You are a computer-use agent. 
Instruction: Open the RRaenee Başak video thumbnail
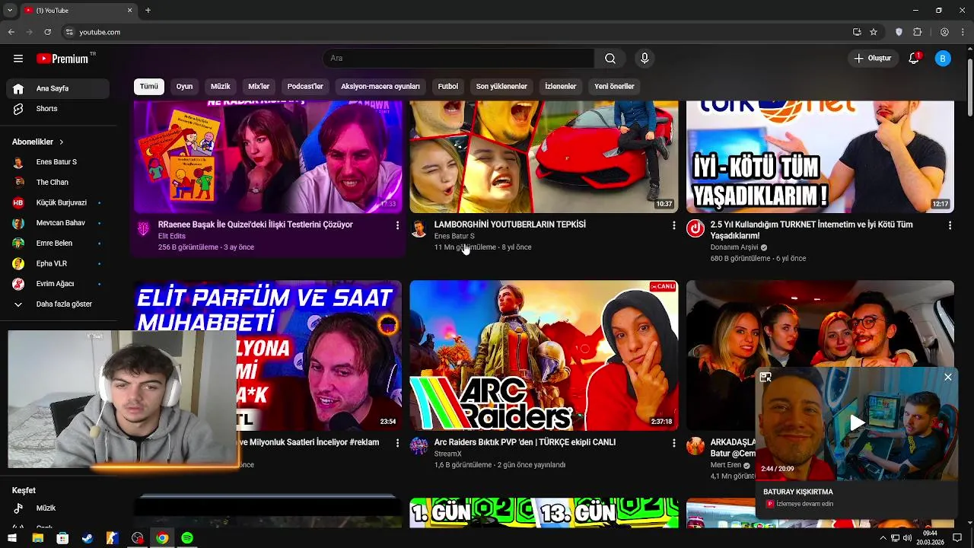268,157
